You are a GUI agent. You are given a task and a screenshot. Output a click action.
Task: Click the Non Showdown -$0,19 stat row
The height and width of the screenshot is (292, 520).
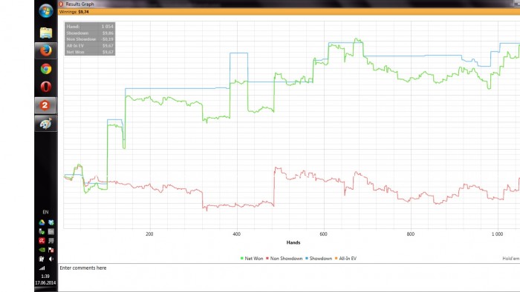point(90,39)
